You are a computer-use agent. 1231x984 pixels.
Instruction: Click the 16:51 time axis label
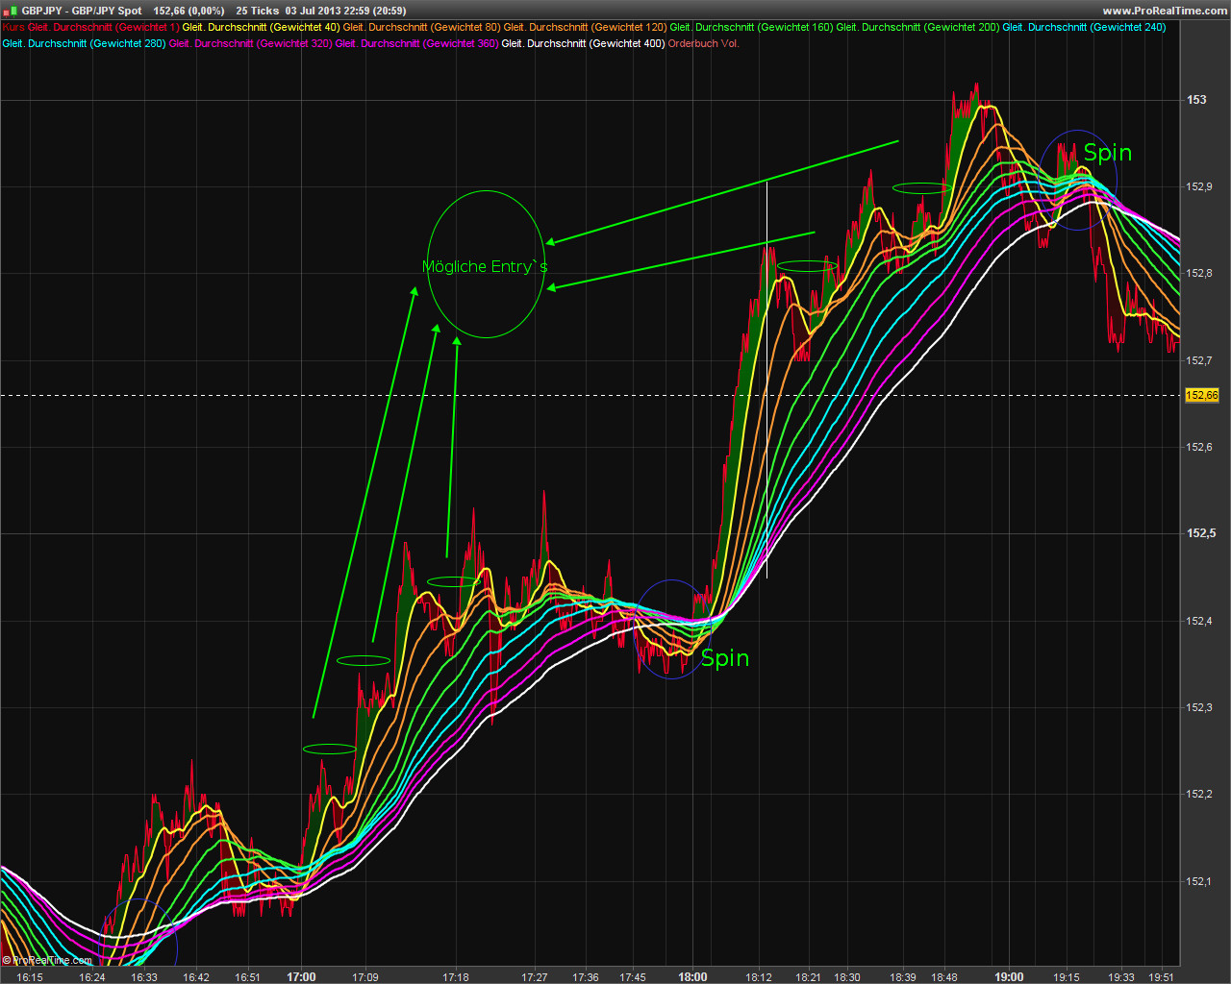(x=247, y=977)
